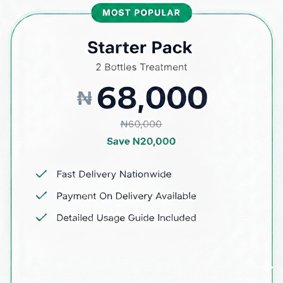
Task: Select the Detailed Usage Guide Included text
Action: point(126,218)
